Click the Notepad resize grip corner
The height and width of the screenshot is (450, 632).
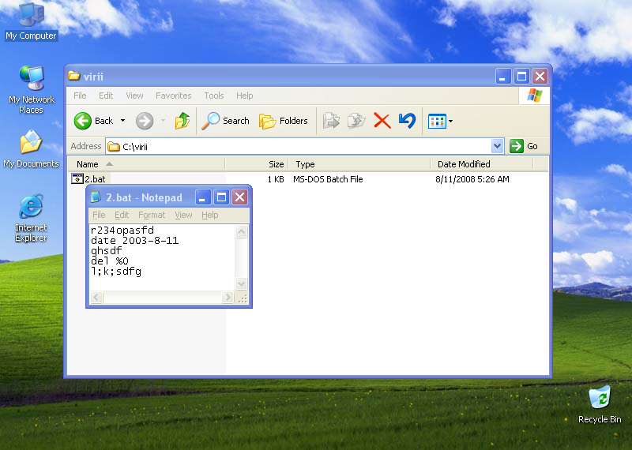(x=243, y=298)
